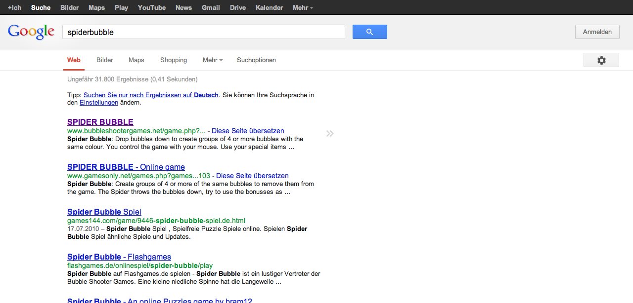Show preview arrows beside first result
This screenshot has height=303, width=633.
(x=330, y=133)
